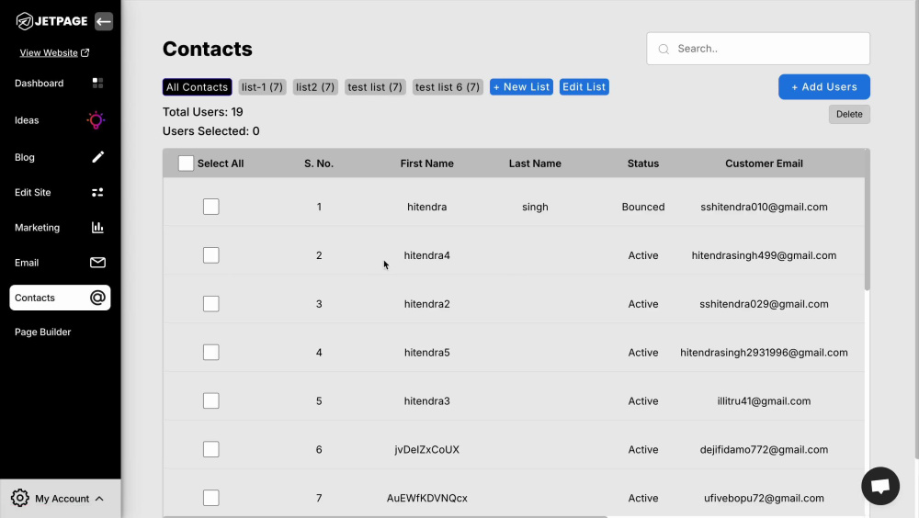Image resolution: width=919 pixels, height=518 pixels.
Task: Check the box for hitendra singh row
Action: click(x=211, y=207)
